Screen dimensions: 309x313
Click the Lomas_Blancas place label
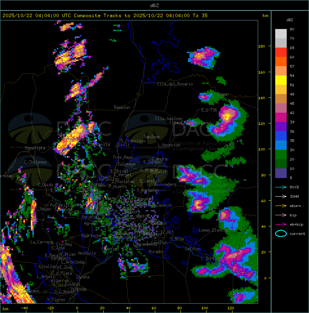[213, 230]
